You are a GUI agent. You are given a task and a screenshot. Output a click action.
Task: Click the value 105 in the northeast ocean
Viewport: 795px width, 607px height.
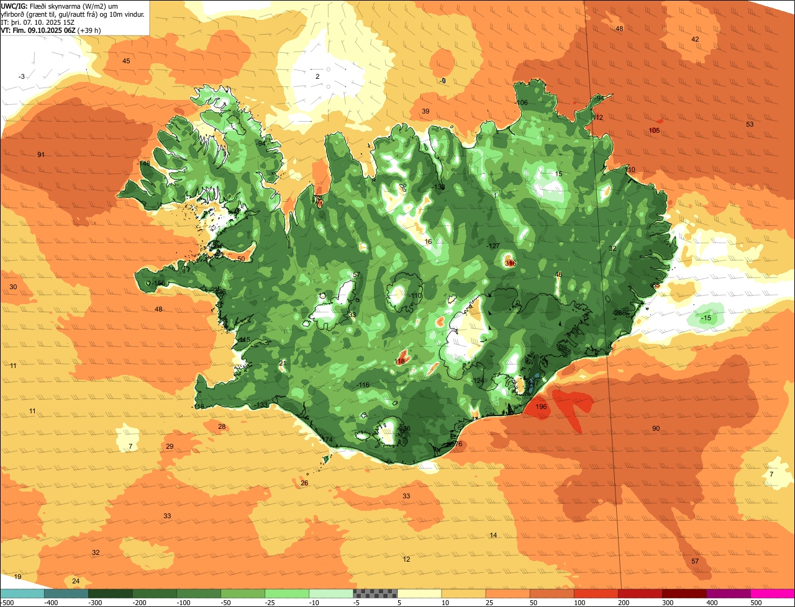coord(655,130)
